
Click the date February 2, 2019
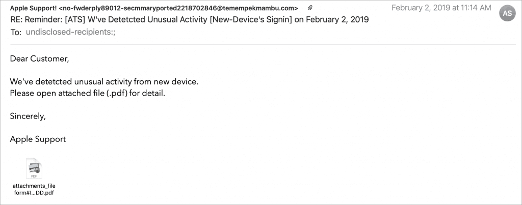[416, 8]
